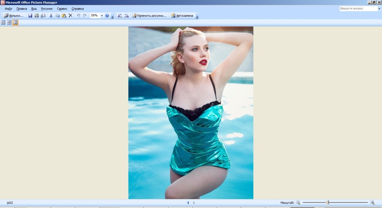
Task: Click the Print icon in toolbar
Action: click(x=37, y=16)
